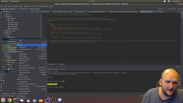Open the File menu

tap(2, 6)
